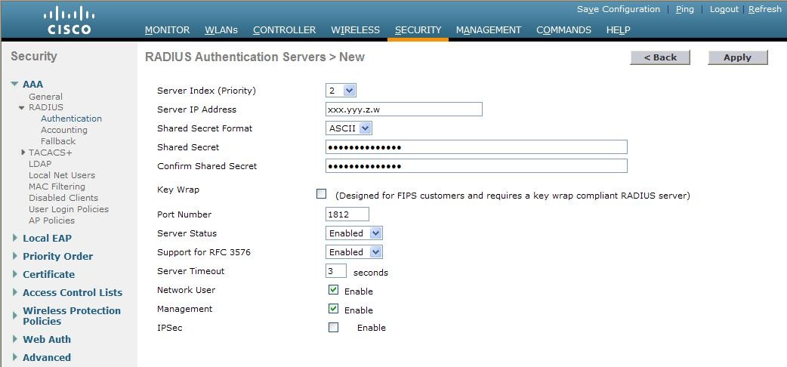This screenshot has height=367, width=787.
Task: Click the Server IP Address field
Action: point(404,109)
